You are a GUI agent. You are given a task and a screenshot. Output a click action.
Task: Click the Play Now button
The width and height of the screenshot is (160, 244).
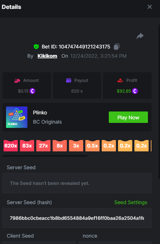pyautogui.click(x=128, y=117)
